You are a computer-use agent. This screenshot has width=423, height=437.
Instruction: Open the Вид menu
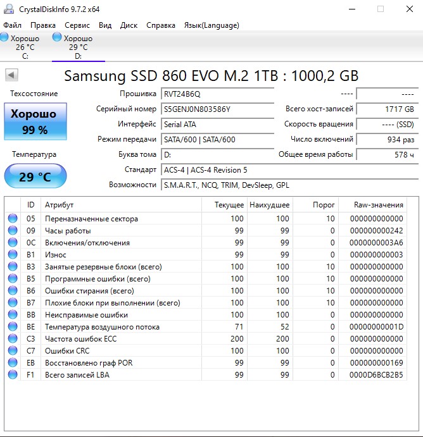click(x=105, y=25)
